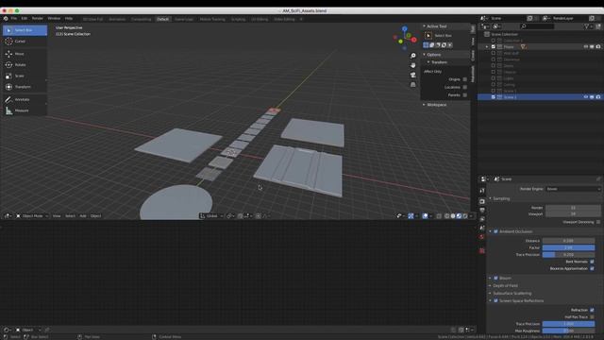
Task: Expand the Workspace panel
Action: click(424, 105)
